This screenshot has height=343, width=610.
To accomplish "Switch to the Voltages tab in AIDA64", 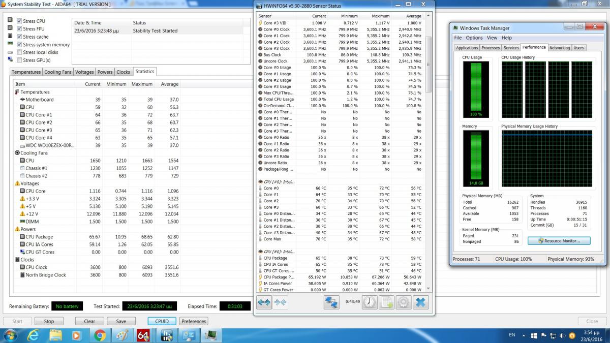I will (84, 72).
